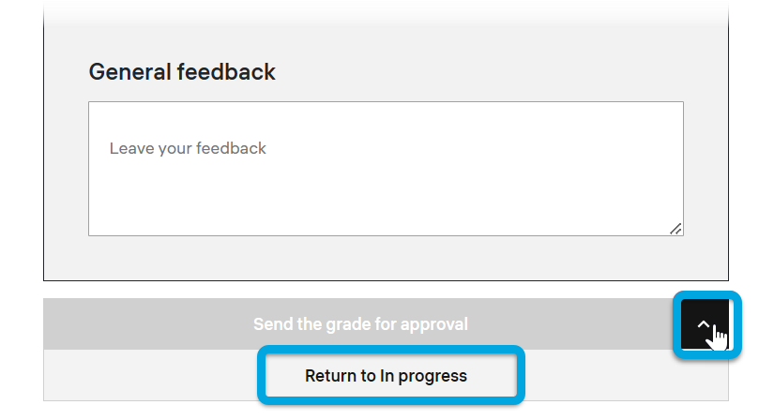774x420 pixels.
Task: Click the Leave your feedback placeholder
Action: click(188, 148)
